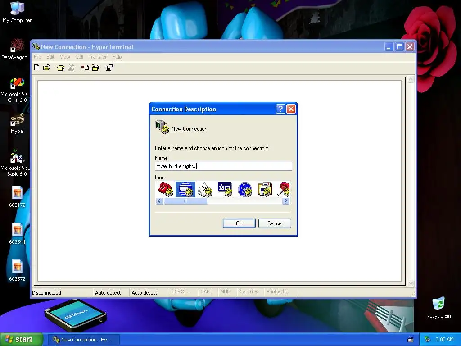The width and height of the screenshot is (461, 346).
Task: Open the Recycle Bin
Action: [438, 307]
